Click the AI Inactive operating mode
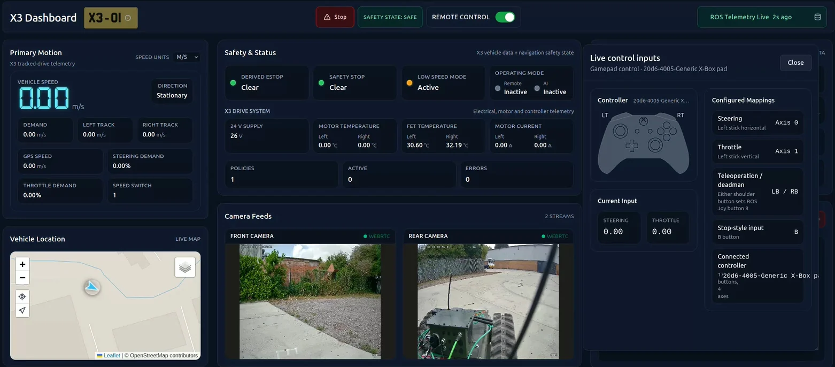 point(551,88)
